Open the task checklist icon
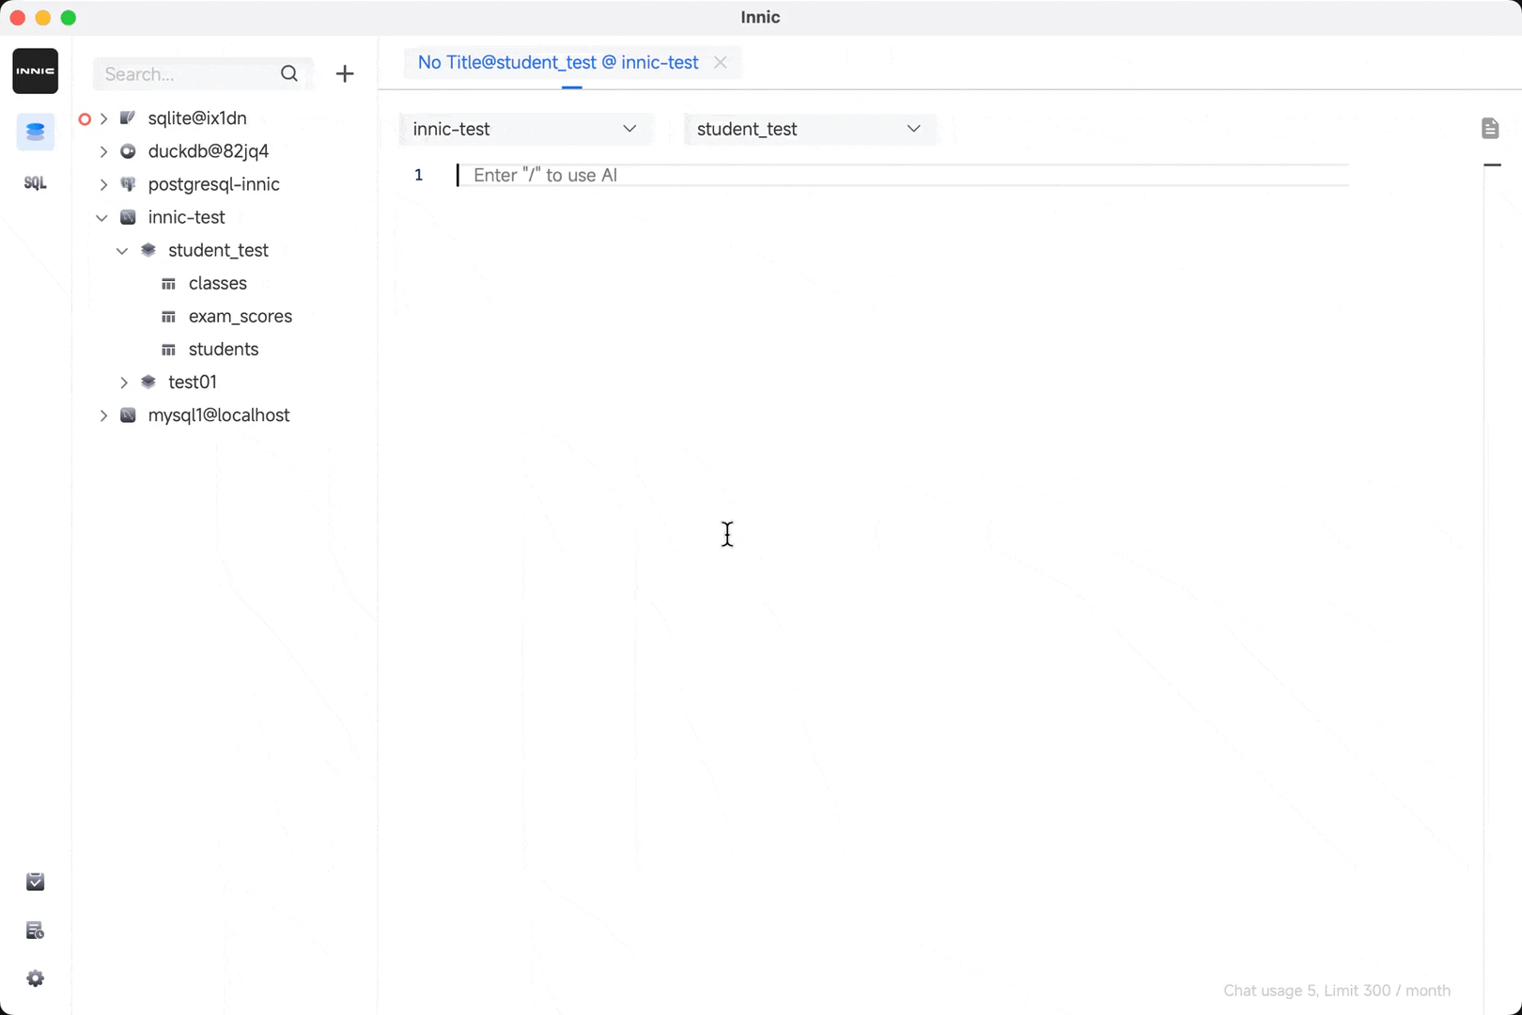Viewport: 1522px width, 1015px height. click(x=35, y=882)
